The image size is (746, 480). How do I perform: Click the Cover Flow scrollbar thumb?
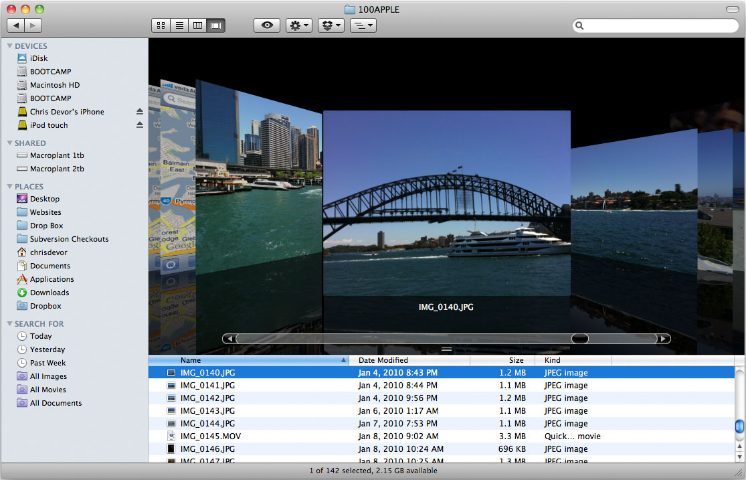[579, 339]
